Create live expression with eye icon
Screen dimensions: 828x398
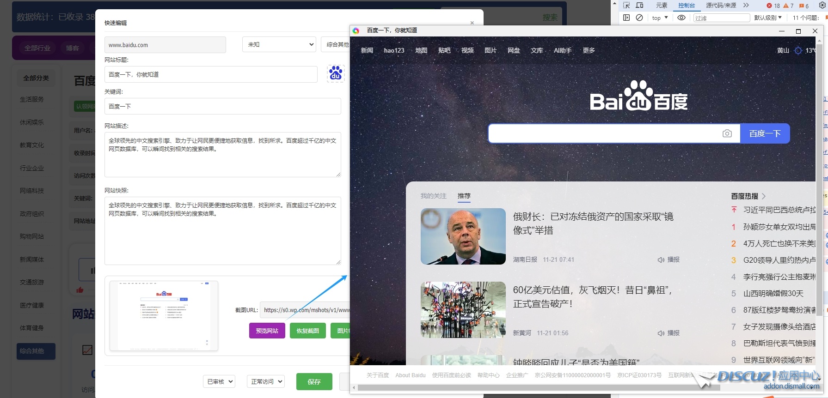tap(681, 18)
